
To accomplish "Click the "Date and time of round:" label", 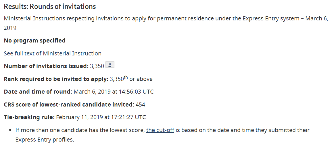I will tap(38, 92).
